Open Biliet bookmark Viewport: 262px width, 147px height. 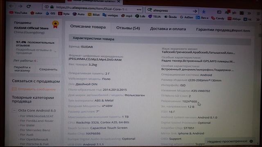pyautogui.click(x=94, y=15)
